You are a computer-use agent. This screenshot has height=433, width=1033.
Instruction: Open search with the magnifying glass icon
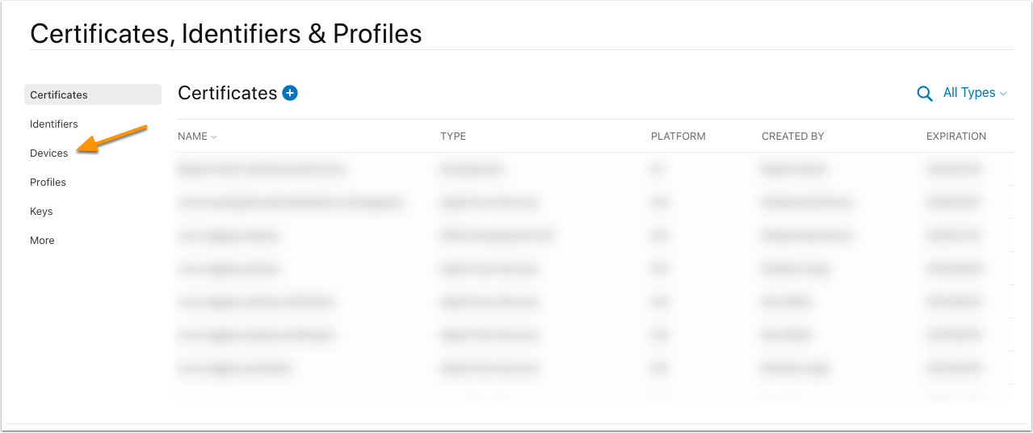pos(925,94)
